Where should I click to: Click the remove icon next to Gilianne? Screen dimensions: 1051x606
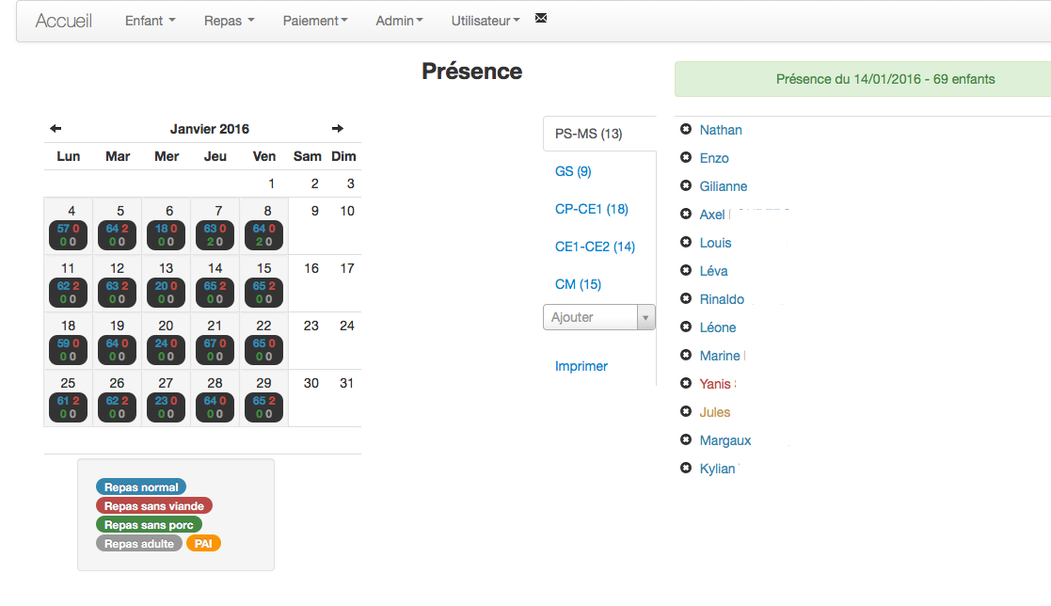686,186
